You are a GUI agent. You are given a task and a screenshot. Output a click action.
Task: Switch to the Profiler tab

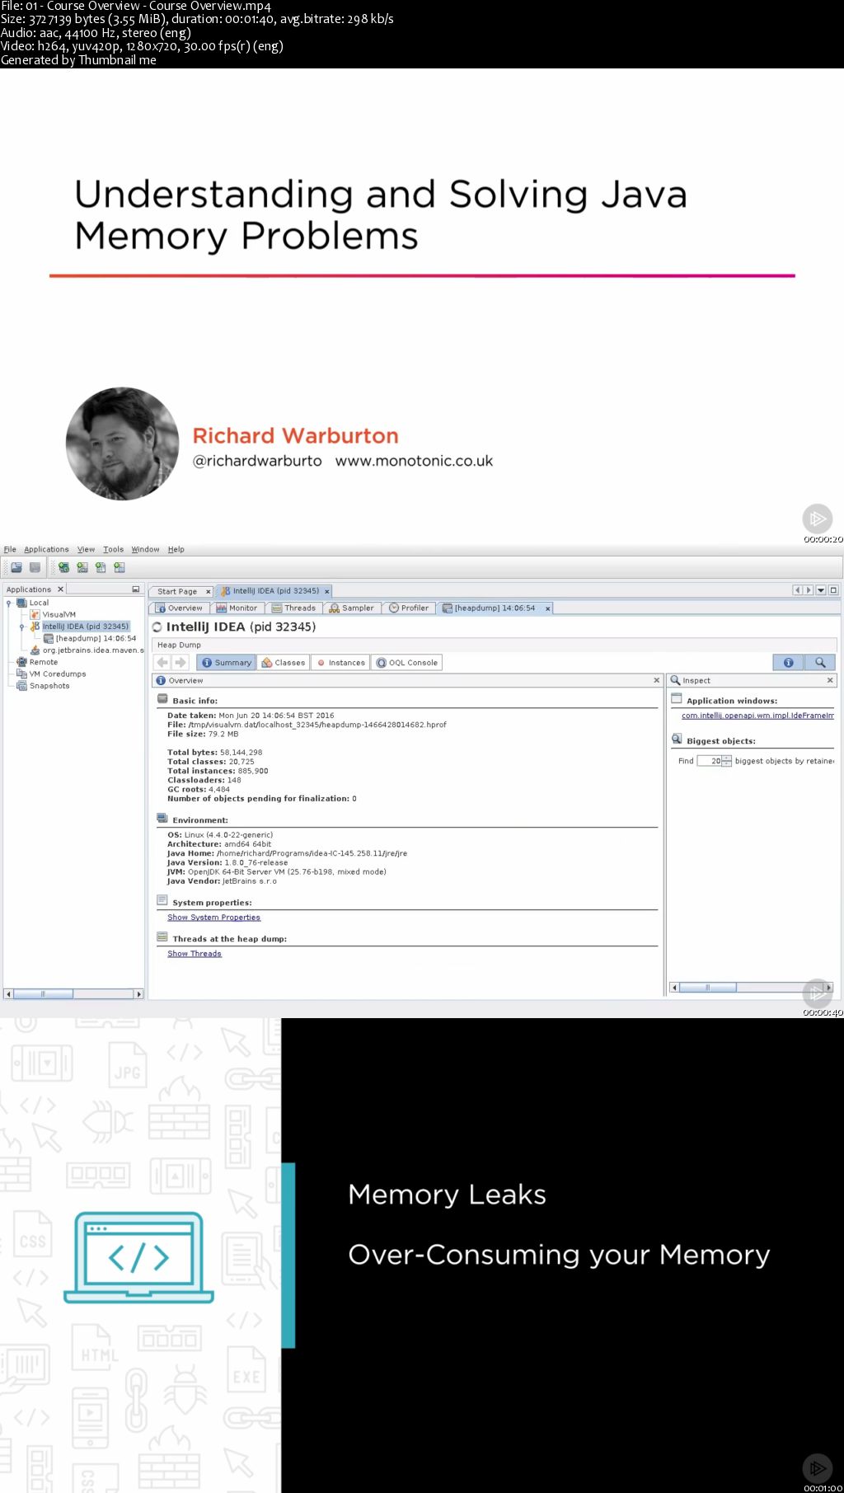pos(409,608)
